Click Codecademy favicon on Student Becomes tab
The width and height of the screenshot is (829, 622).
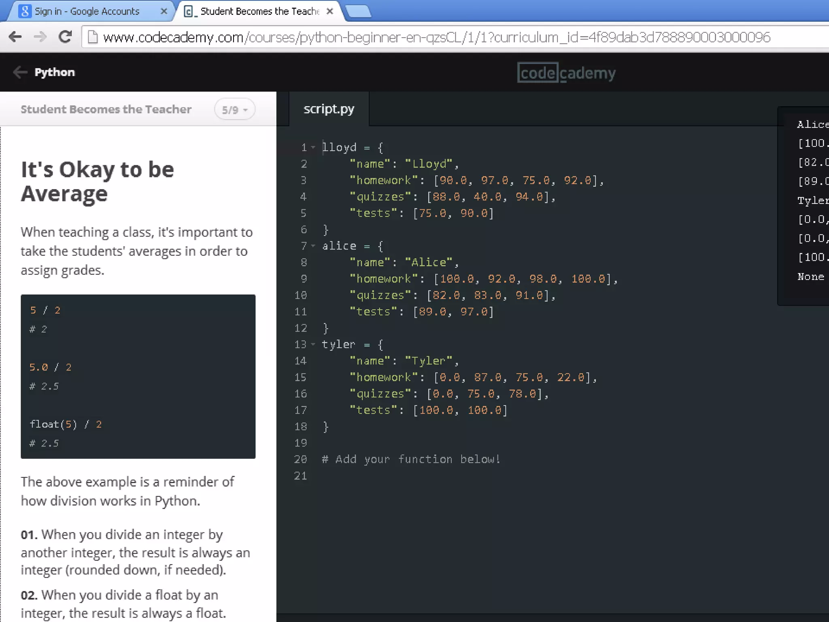pos(189,11)
